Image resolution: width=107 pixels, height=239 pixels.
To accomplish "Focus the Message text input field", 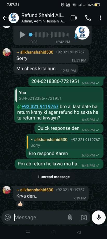I will (x=40, y=218).
